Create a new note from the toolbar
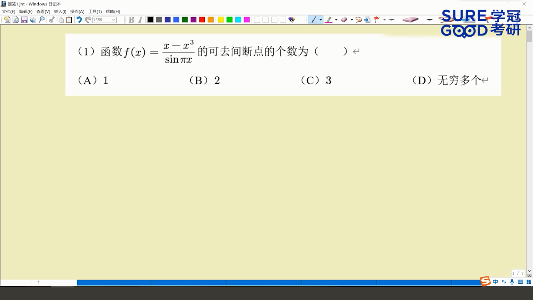Viewport: 533px width, 300px height. point(7,20)
